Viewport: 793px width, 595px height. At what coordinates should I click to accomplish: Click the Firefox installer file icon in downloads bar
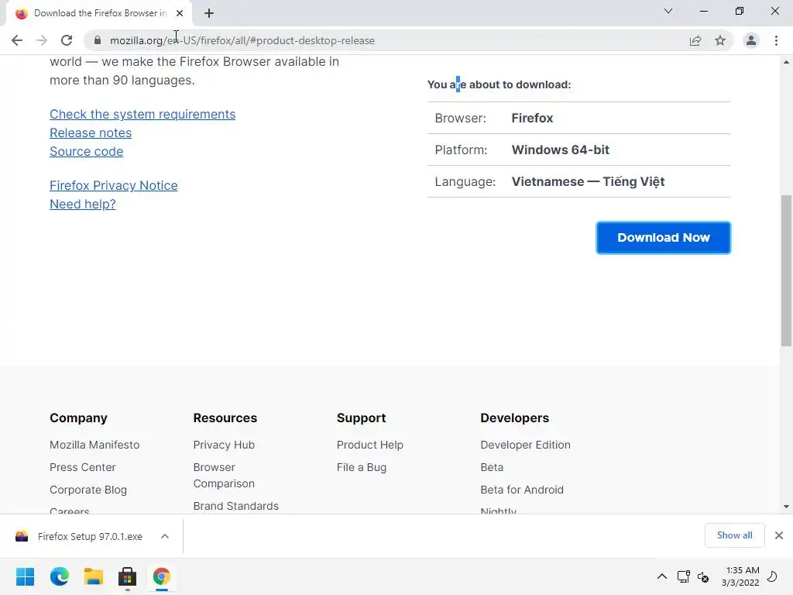pyautogui.click(x=22, y=536)
